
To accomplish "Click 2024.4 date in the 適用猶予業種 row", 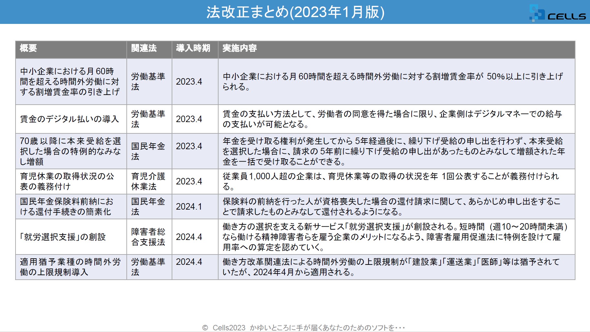I will click(195, 267).
